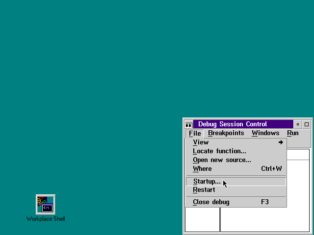Click the Workplace Shell icon label
The height and width of the screenshot is (235, 314).
46,219
